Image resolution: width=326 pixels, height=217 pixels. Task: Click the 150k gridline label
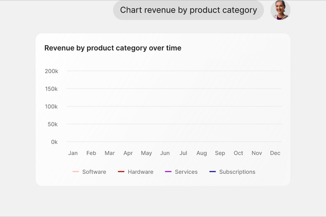click(51, 89)
